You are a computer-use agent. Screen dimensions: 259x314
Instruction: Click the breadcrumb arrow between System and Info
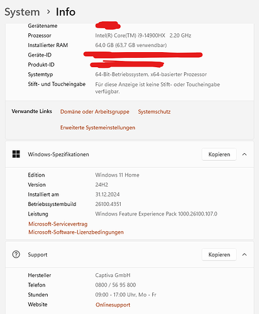tap(48, 12)
